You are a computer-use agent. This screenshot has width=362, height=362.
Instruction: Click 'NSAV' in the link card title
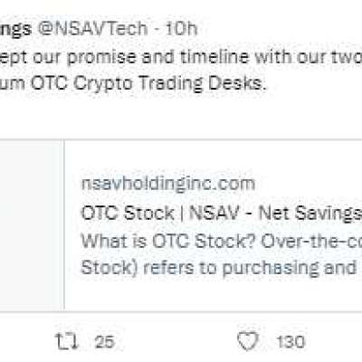click(214, 213)
